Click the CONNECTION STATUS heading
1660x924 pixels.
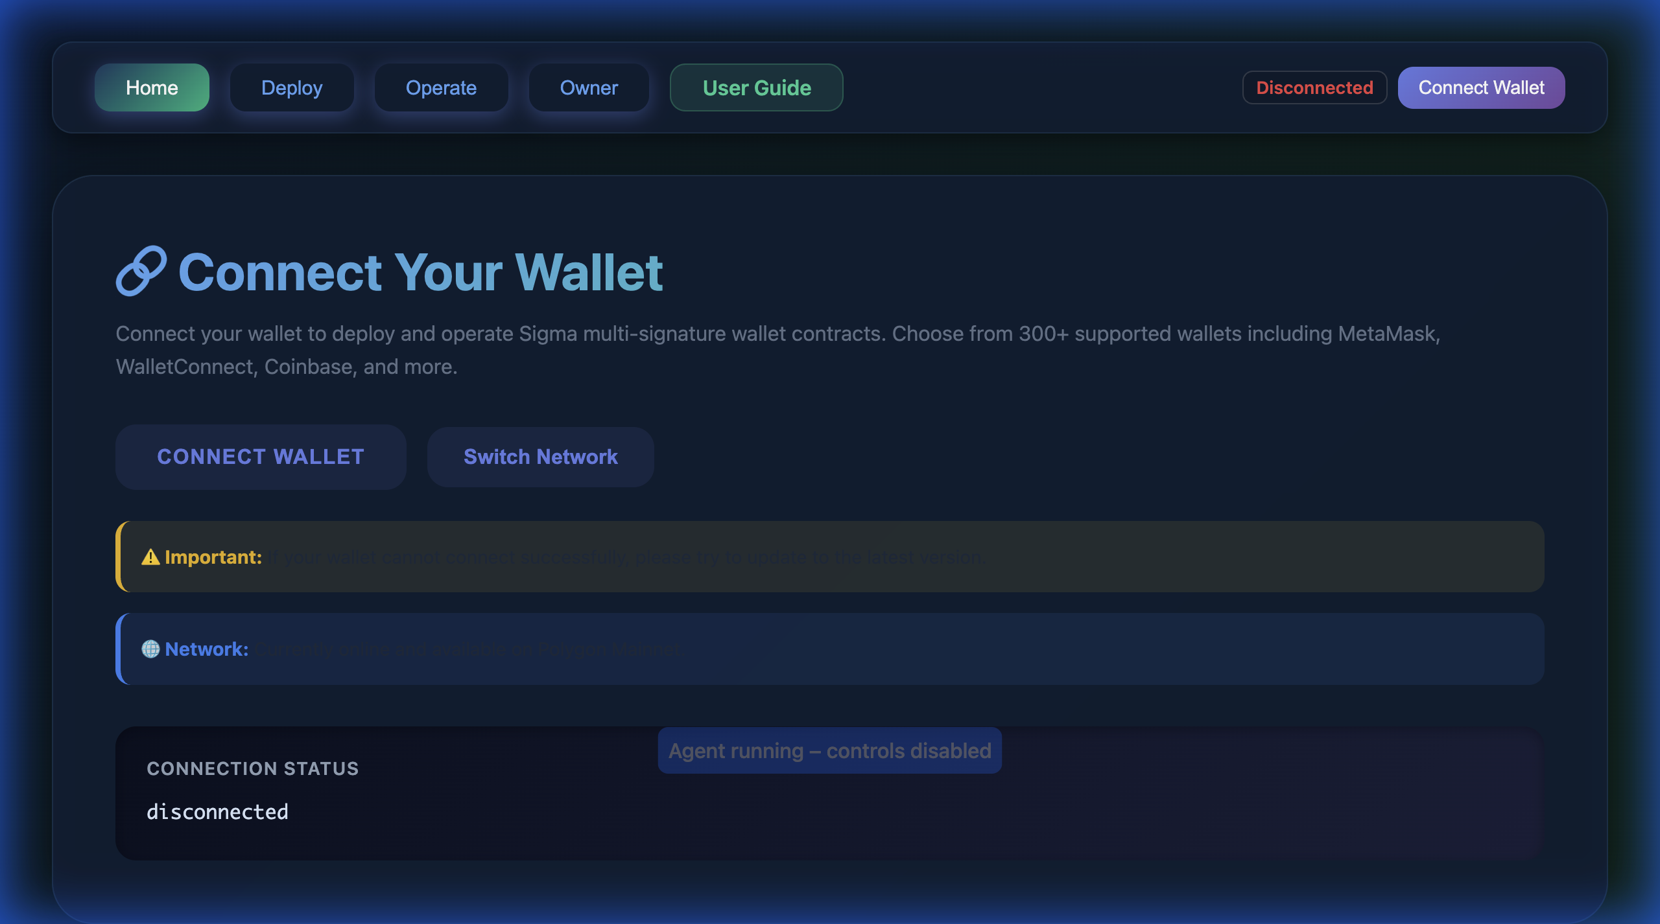[252, 768]
